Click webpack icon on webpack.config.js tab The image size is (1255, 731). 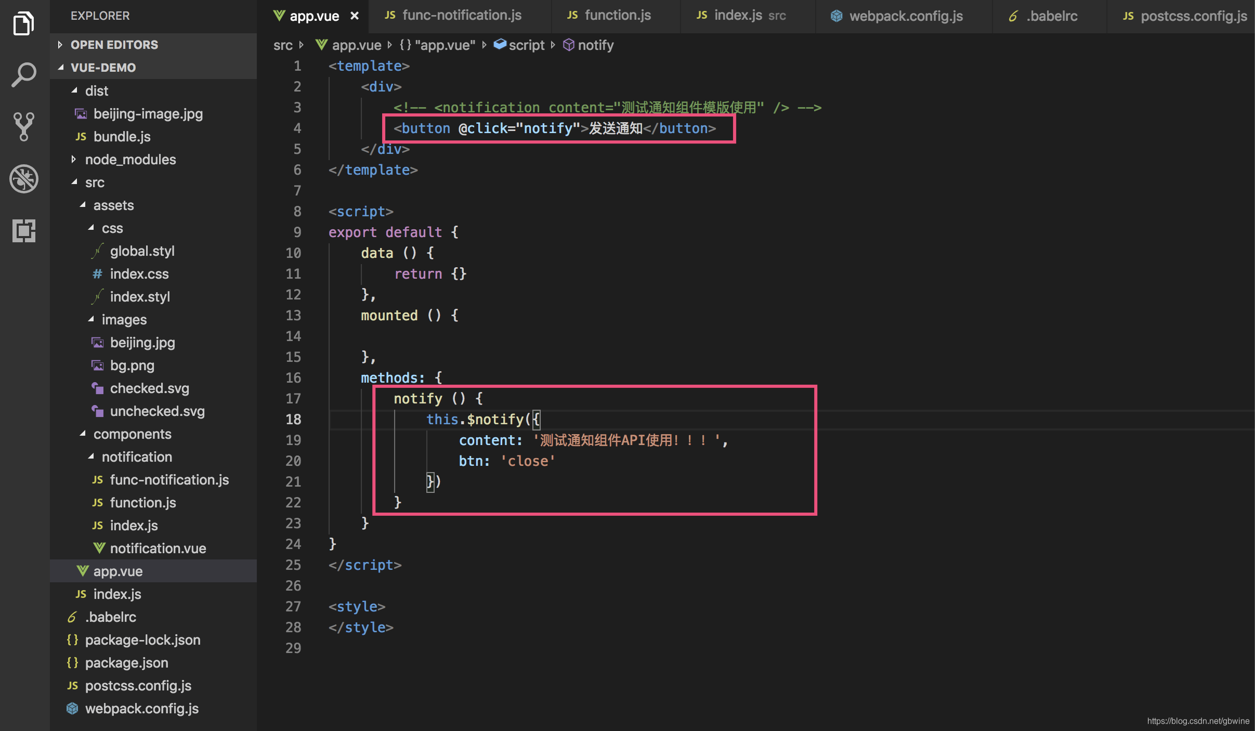(836, 16)
